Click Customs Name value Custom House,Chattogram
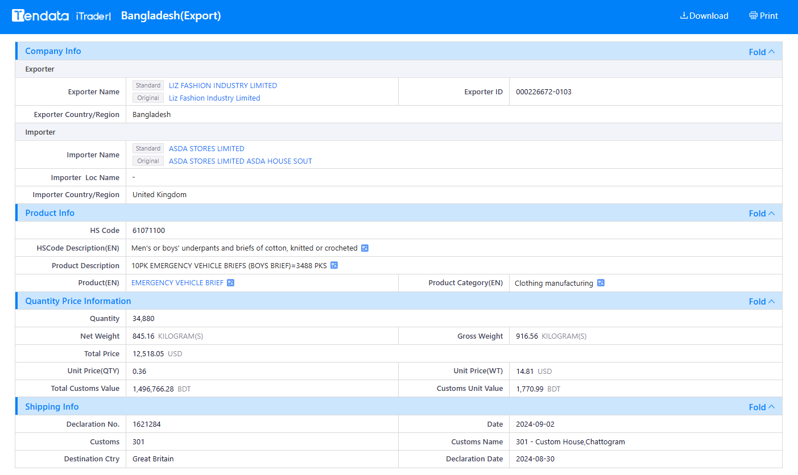The height and width of the screenshot is (475, 798). point(570,442)
